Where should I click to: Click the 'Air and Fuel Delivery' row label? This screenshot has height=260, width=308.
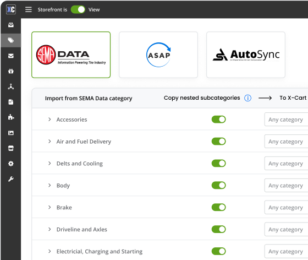[x=84, y=142]
